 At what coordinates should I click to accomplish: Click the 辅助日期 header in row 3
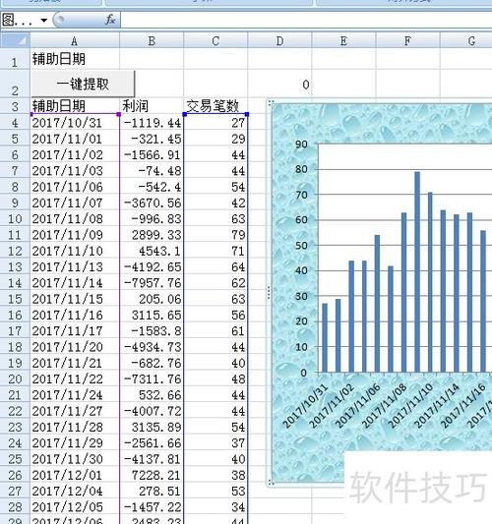[x=75, y=106]
